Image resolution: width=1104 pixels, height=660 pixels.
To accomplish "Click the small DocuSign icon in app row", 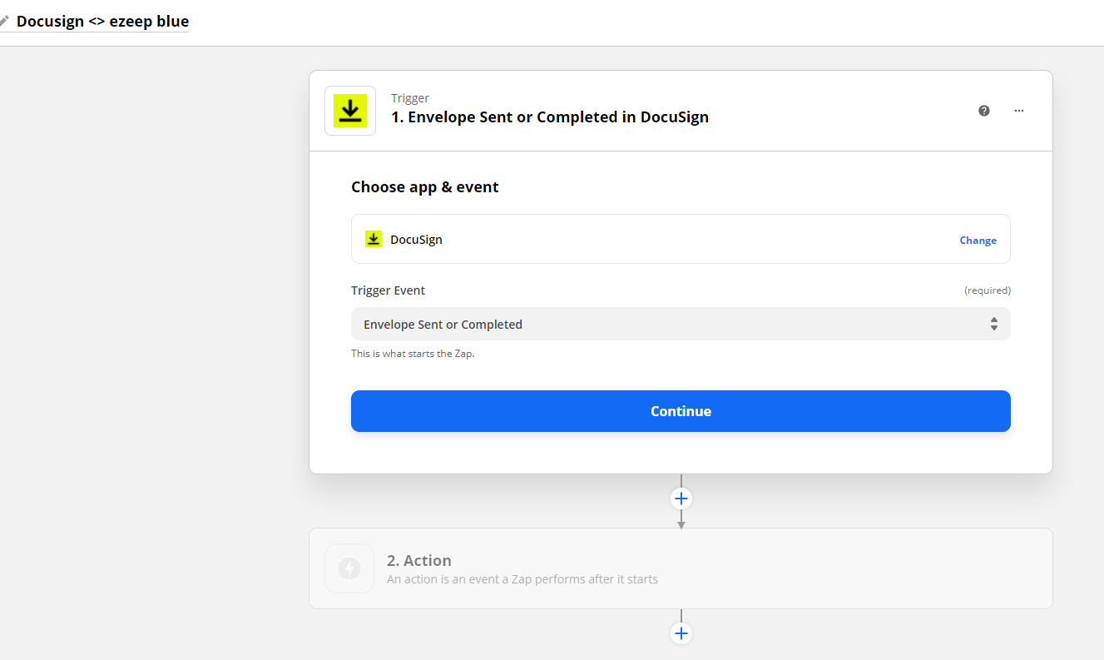I will click(x=374, y=240).
